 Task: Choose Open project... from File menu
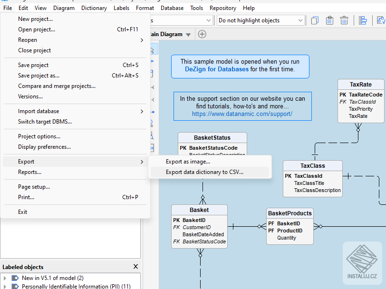coord(75,29)
